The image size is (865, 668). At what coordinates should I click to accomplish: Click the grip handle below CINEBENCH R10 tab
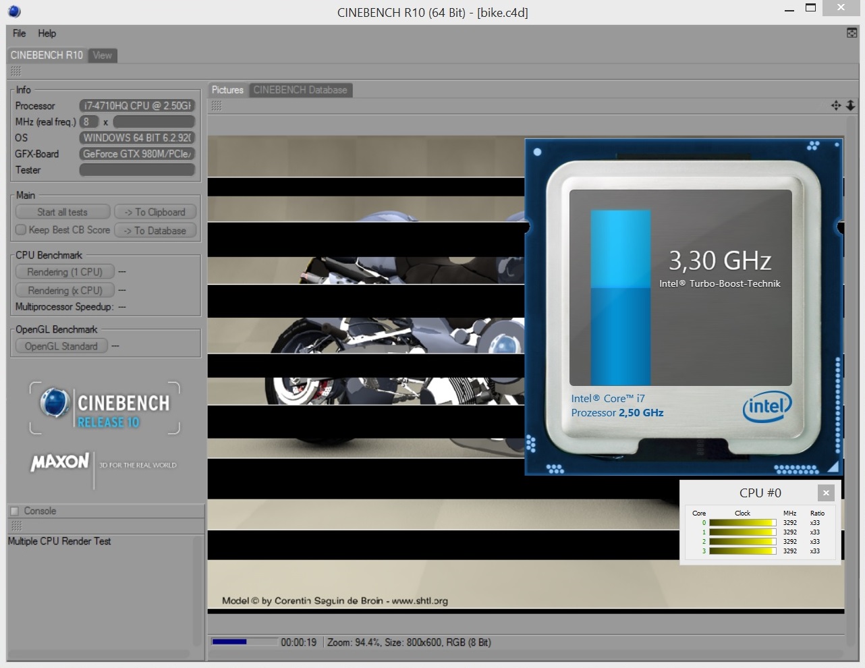coord(16,71)
